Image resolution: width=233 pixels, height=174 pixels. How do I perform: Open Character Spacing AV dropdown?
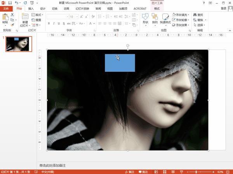coord(75,23)
